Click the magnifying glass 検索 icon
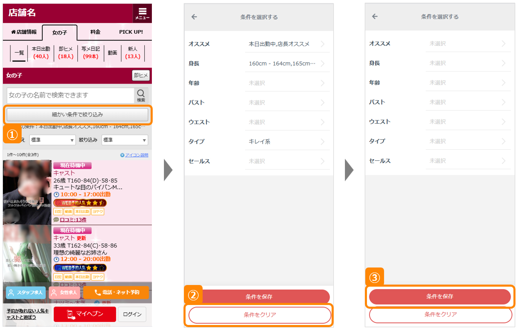The width and height of the screenshot is (518, 330). coord(141,95)
